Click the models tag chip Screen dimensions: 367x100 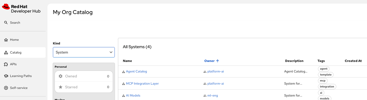(325, 98)
